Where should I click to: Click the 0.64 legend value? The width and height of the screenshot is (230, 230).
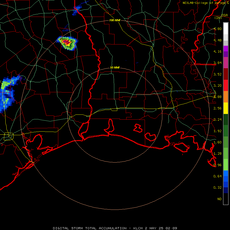point(217,176)
